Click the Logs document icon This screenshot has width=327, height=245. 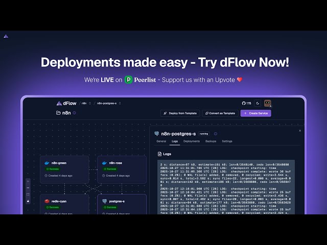(x=159, y=154)
